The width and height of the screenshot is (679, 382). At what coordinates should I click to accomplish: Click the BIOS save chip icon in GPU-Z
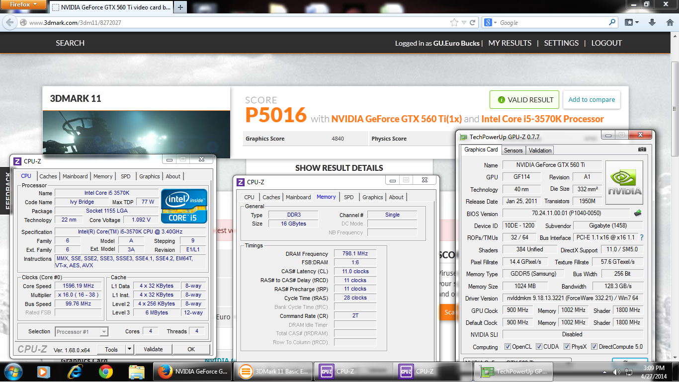pos(638,213)
